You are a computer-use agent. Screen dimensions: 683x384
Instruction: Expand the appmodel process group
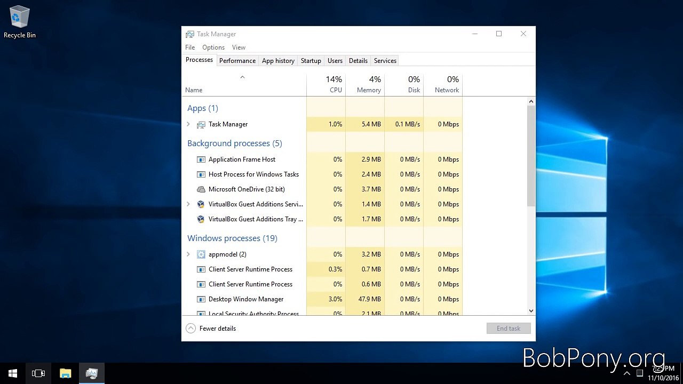point(188,254)
